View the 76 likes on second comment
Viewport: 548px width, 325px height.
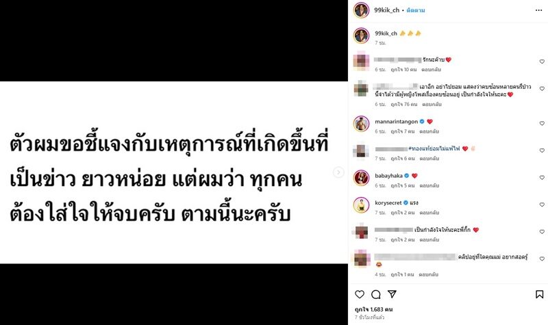coord(404,105)
